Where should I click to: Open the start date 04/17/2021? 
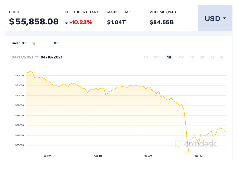22,57
